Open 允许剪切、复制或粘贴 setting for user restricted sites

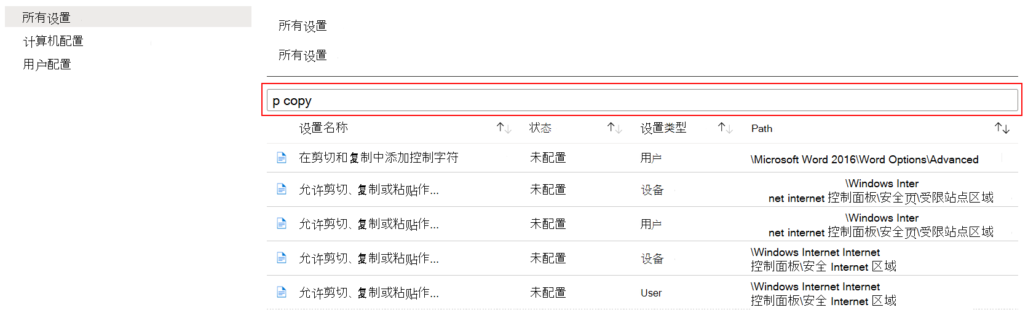(369, 224)
